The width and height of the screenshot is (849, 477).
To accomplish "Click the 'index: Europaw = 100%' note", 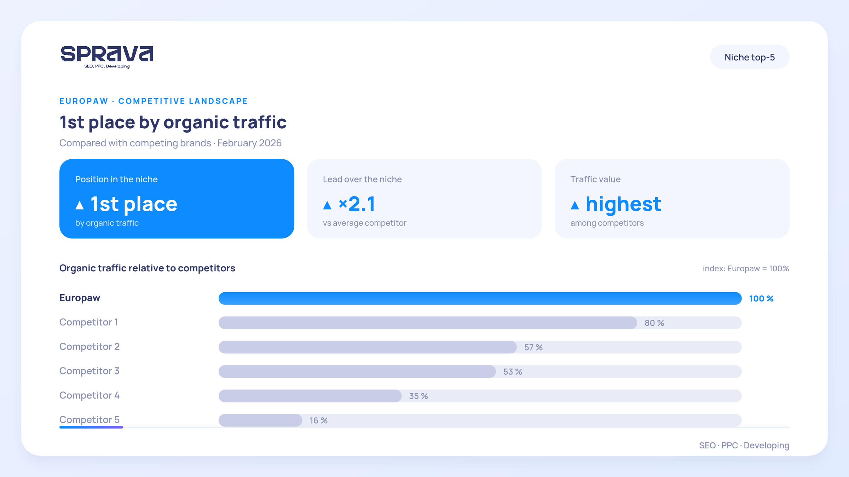I will (746, 269).
